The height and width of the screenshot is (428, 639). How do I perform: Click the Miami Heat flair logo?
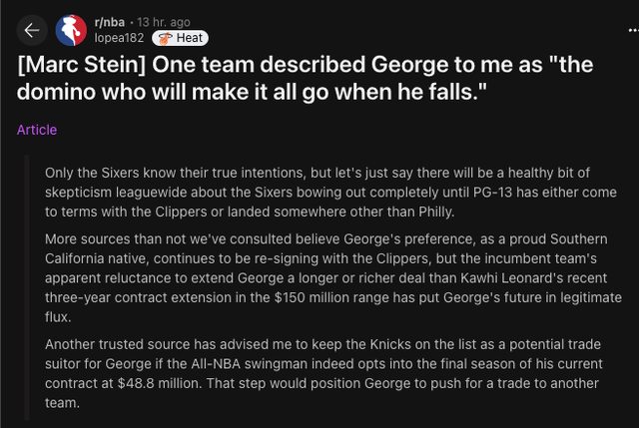164,38
